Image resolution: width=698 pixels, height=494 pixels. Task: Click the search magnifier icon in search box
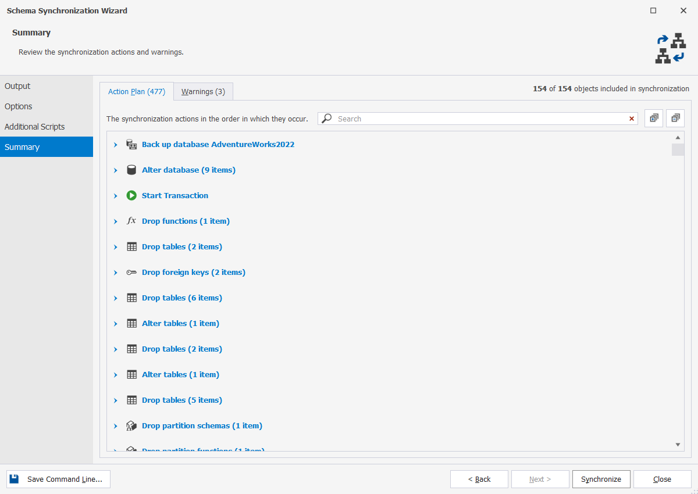[326, 119]
